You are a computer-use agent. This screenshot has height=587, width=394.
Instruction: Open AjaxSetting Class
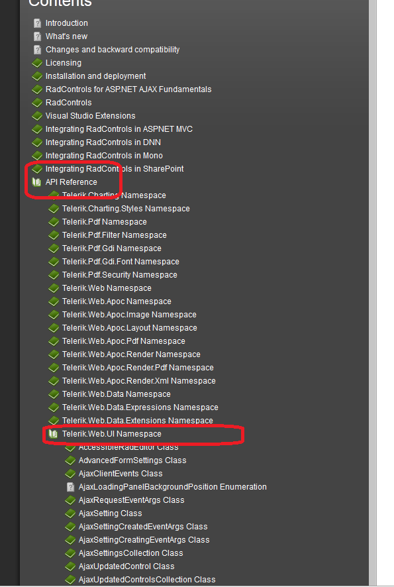pyautogui.click(x=110, y=513)
